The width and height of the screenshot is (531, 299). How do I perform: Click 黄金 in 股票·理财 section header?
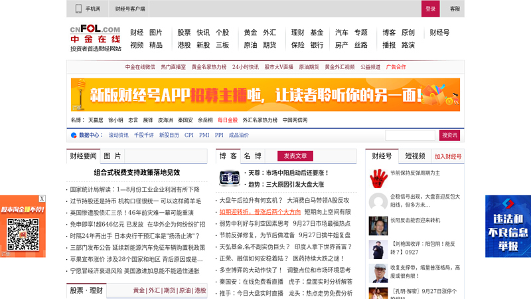[x=139, y=290]
